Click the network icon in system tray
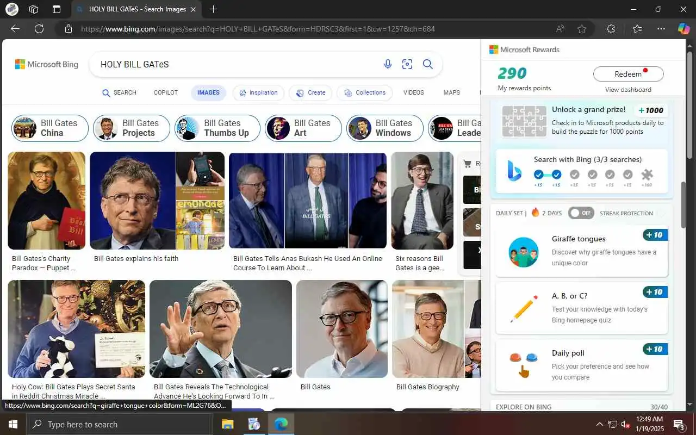The width and height of the screenshot is (696, 435). pos(613,424)
